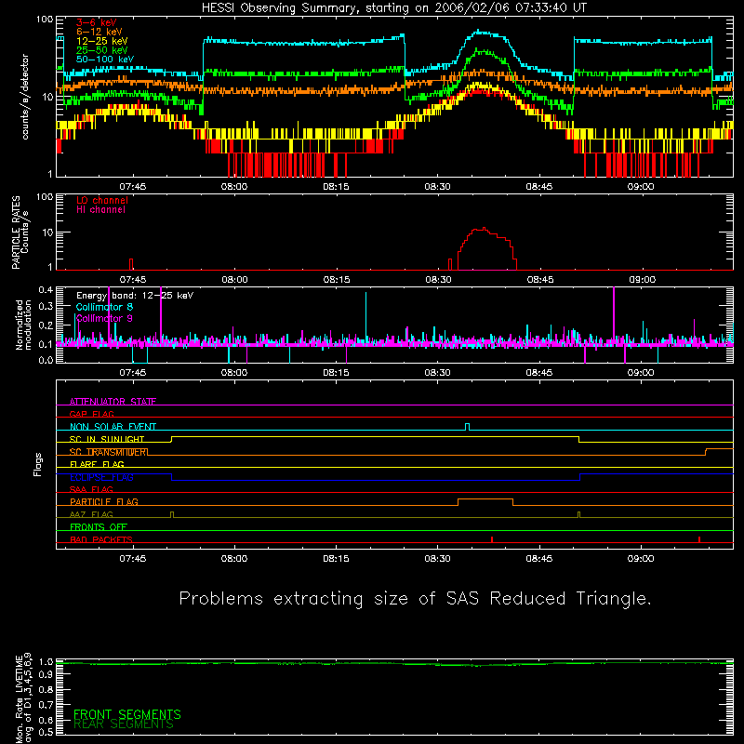744x744 pixels.
Task: Click the SC TRANSMITTER rise after 09:00
Action: (706, 451)
